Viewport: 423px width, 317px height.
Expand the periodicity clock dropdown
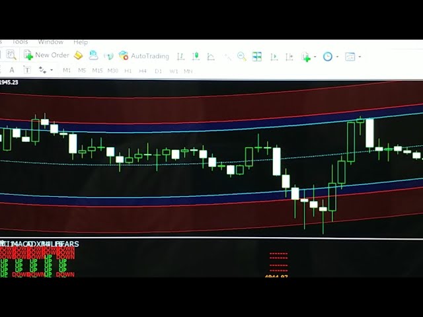[337, 57]
